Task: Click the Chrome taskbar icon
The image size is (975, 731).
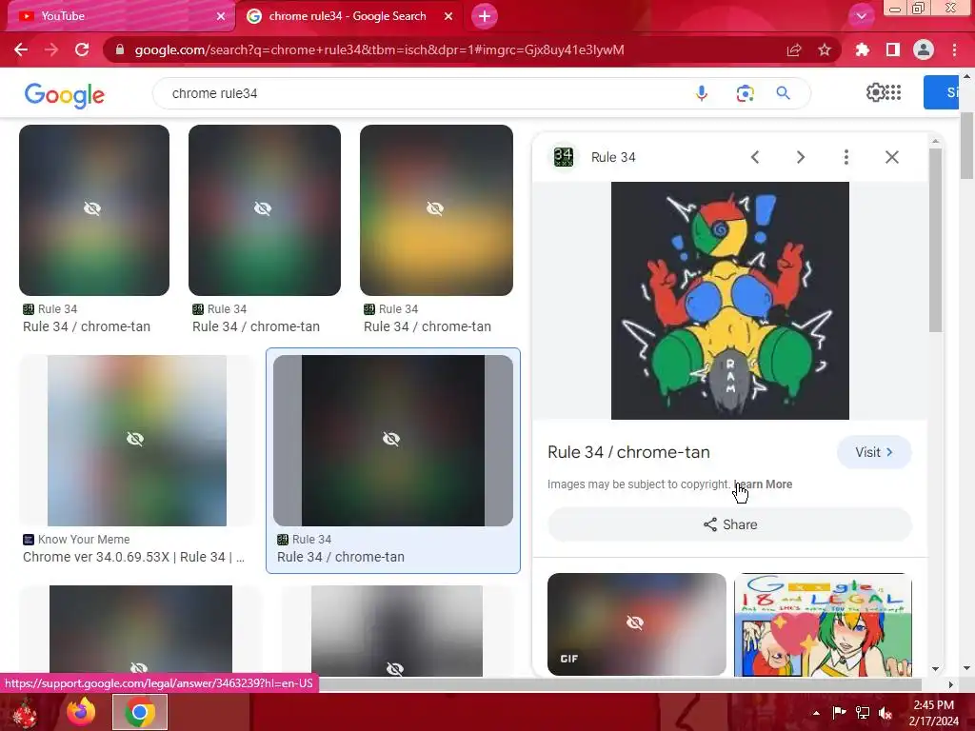Action: (139, 712)
